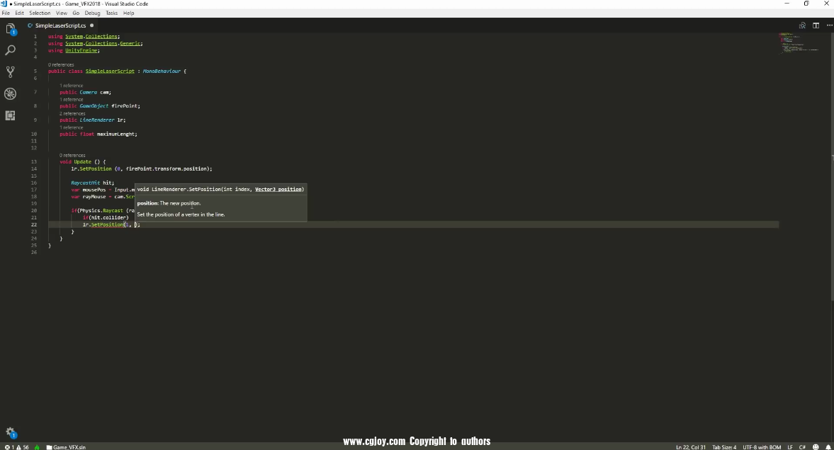Open the Explorer view in activity bar
The height and width of the screenshot is (450, 834).
point(10,29)
